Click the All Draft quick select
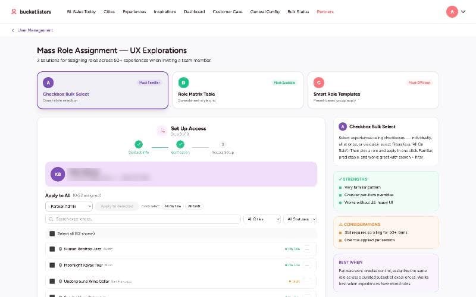This screenshot has height=297, width=476. click(x=194, y=206)
